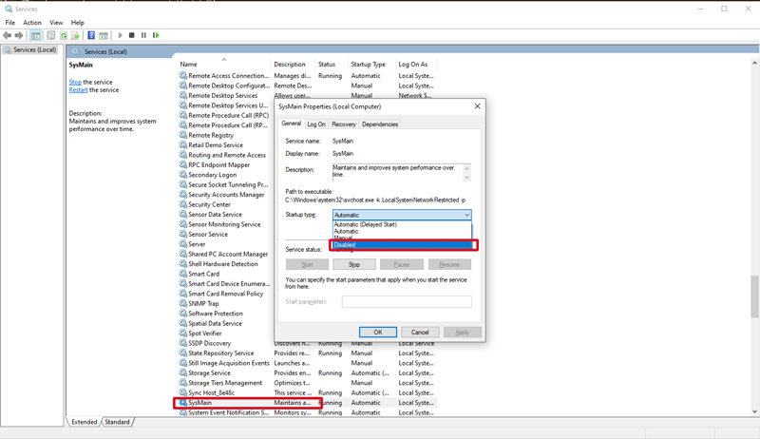Click the Stop the service link
760x439 pixels.
pos(75,82)
